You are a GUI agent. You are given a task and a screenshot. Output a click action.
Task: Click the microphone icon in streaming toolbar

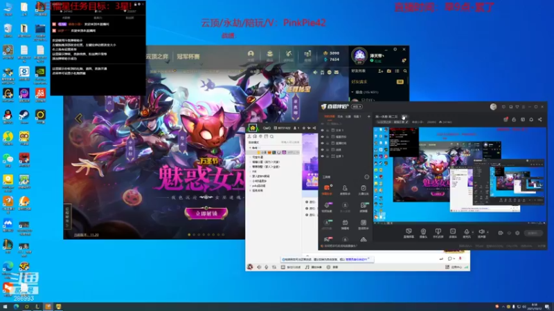click(x=466, y=232)
